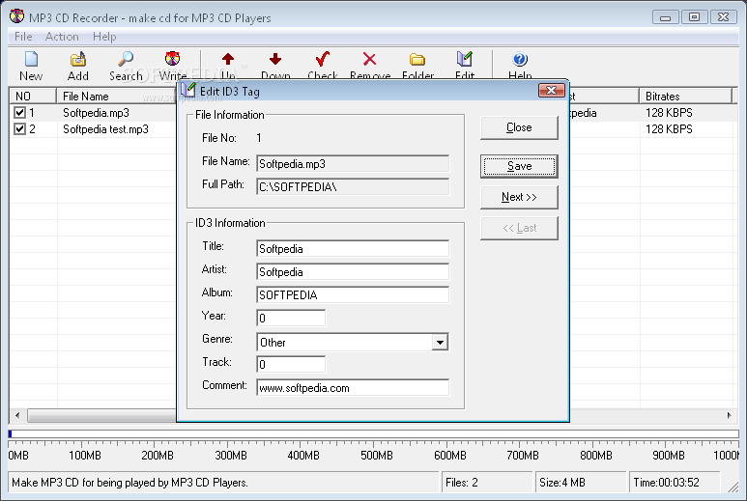747x501 pixels.
Task: Click the right arrow of horizontal scrollbar
Action: pos(729,415)
